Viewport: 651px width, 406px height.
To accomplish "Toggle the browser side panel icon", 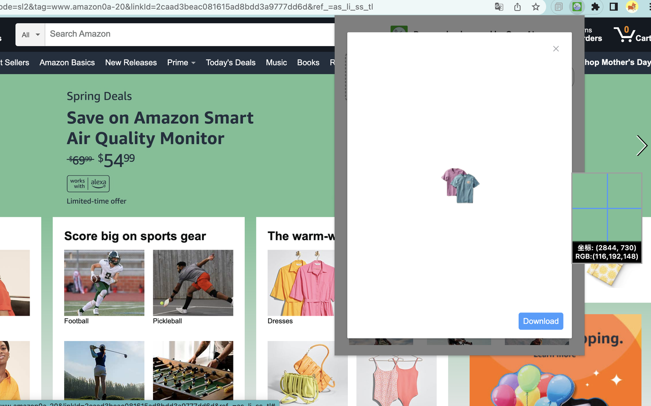I will point(613,7).
